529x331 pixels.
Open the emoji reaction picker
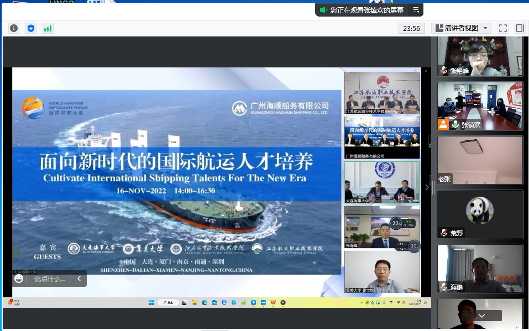pyautogui.click(x=19, y=279)
